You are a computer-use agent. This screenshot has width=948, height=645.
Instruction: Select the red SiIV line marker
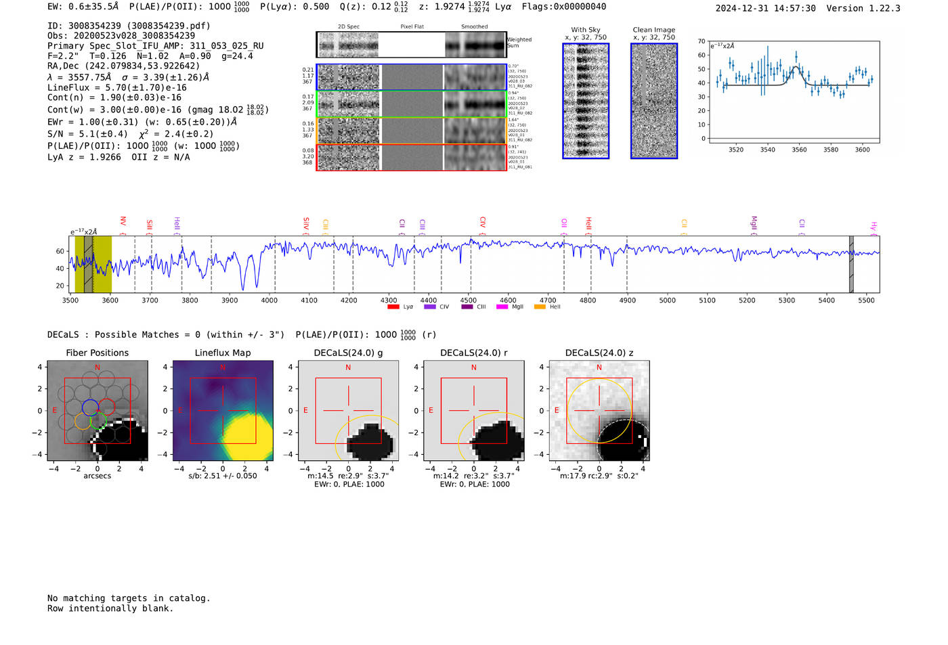click(x=306, y=224)
